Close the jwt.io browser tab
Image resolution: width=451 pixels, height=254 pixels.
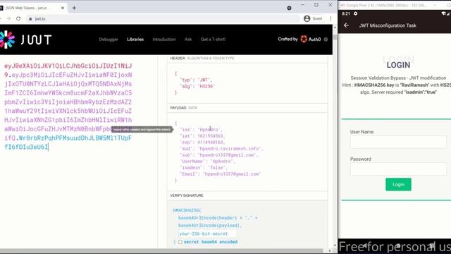(x=63, y=8)
